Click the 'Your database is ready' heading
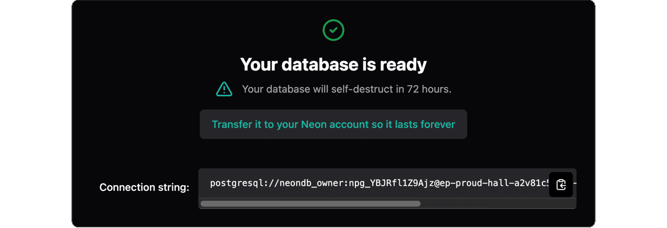This screenshot has width=667, height=228. [x=333, y=64]
